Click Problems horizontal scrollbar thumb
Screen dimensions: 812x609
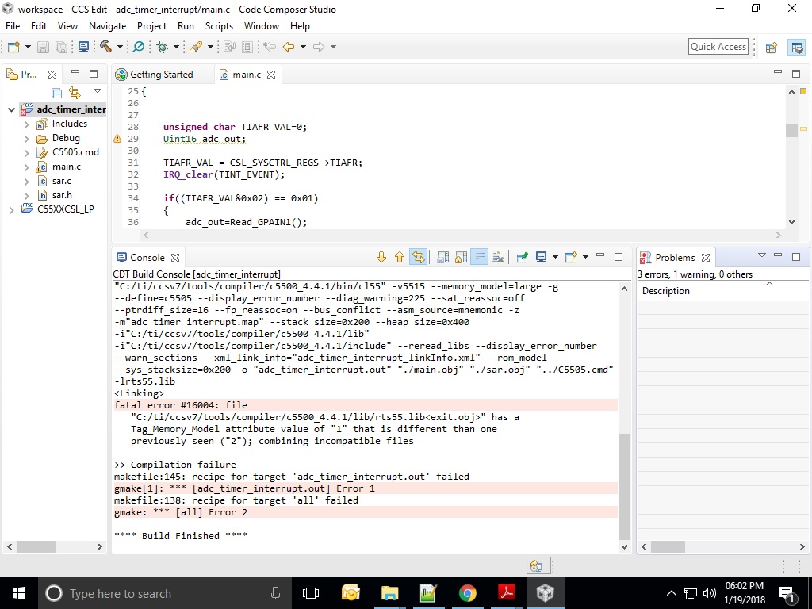click(668, 546)
